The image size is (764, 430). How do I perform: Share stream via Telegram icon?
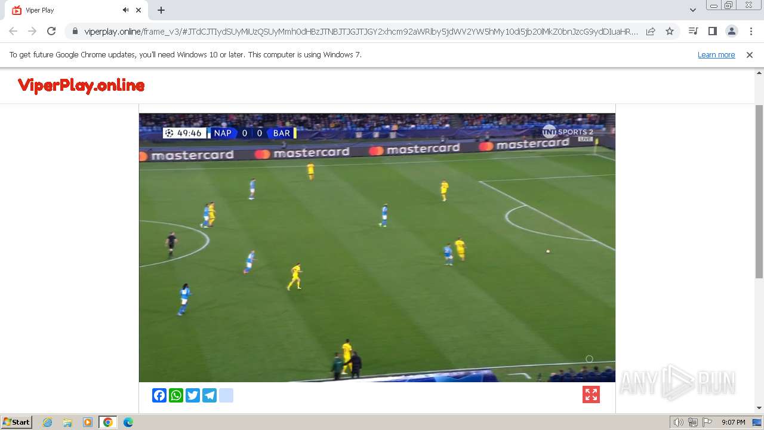click(x=210, y=395)
